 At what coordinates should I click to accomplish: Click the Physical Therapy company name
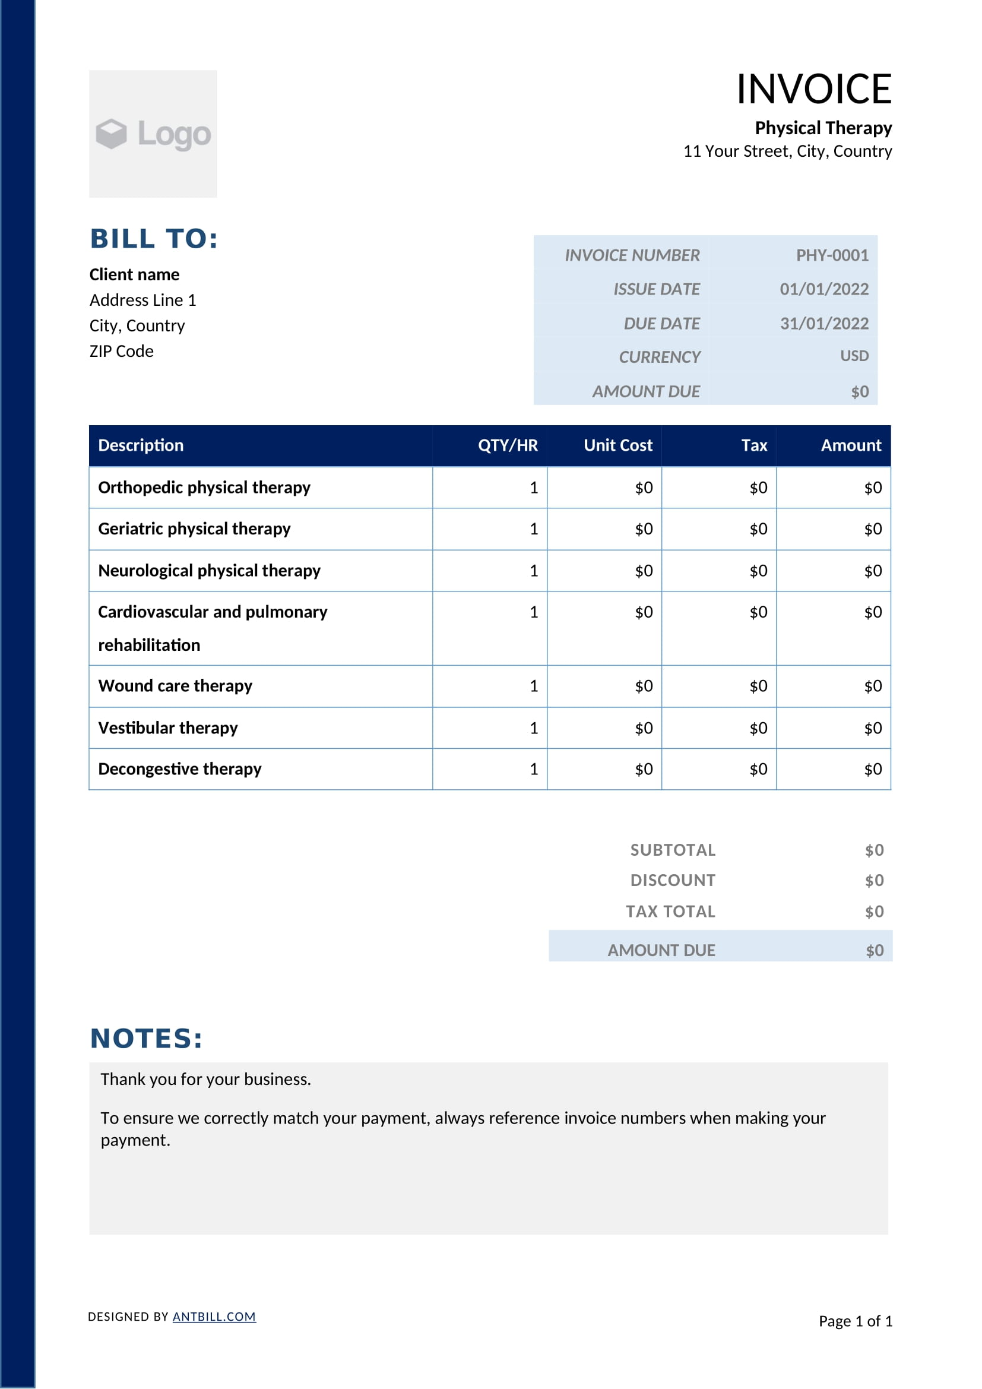tap(823, 128)
